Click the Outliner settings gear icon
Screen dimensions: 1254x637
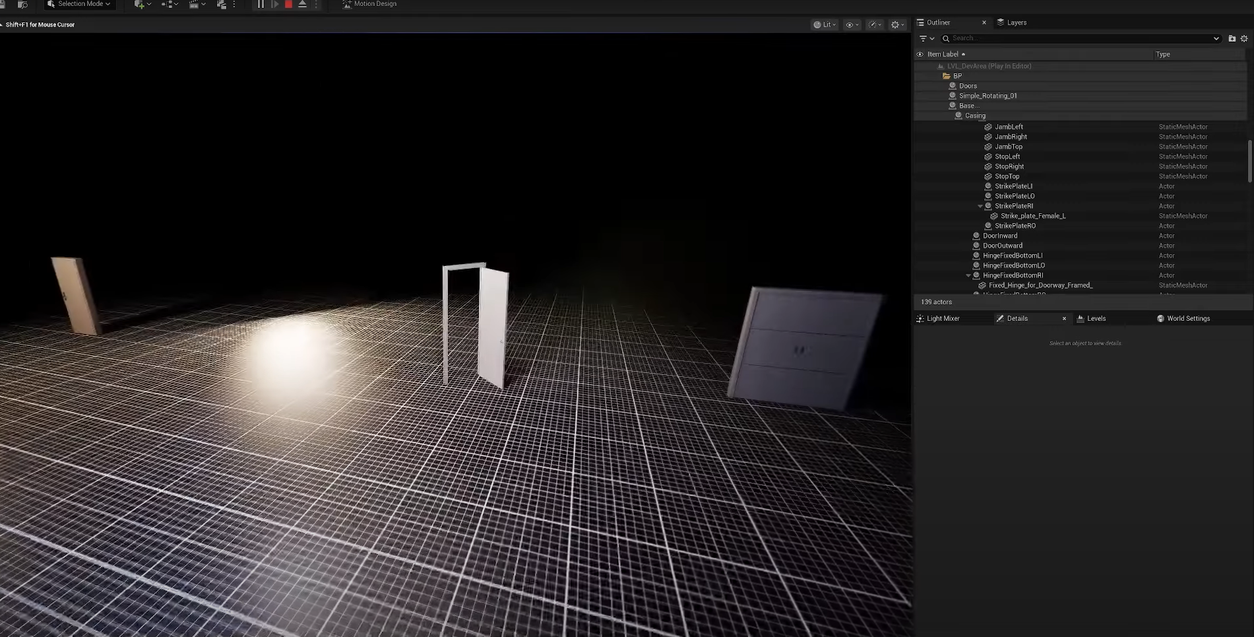(x=1244, y=38)
